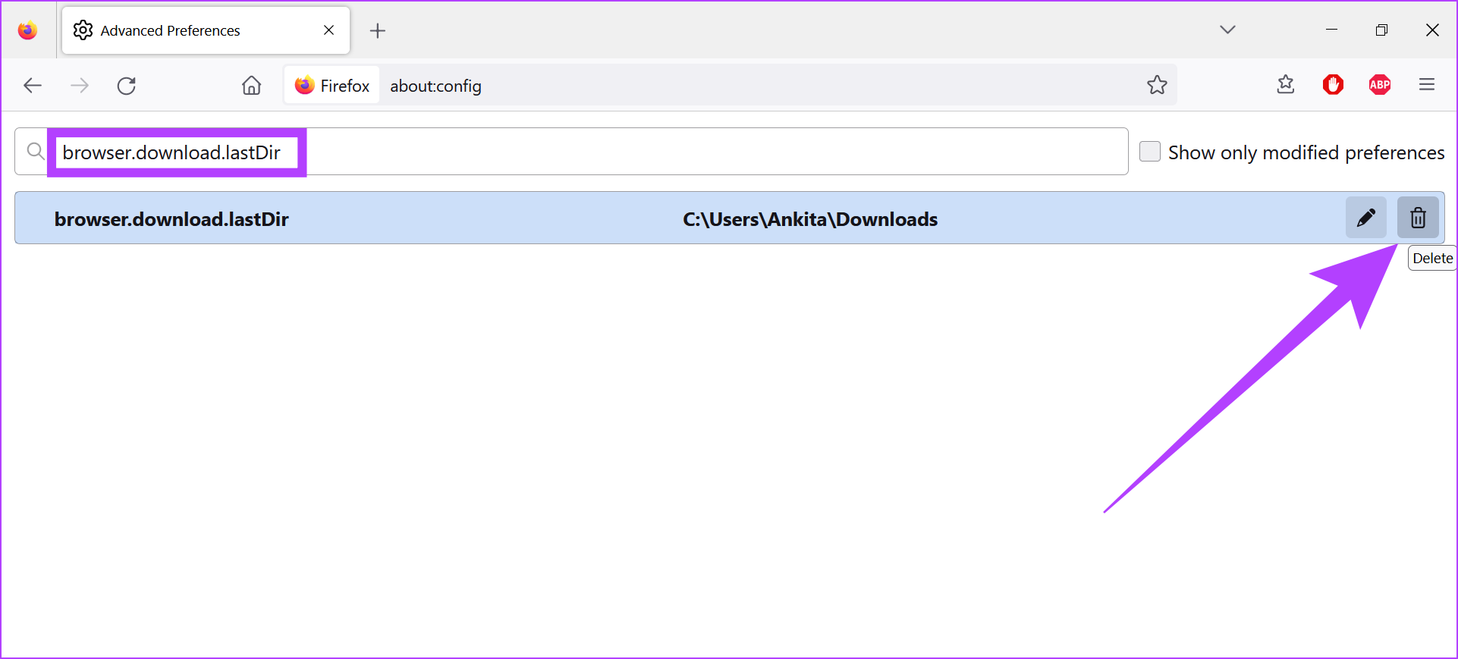
Task: Reload the current page
Action: [x=127, y=86]
